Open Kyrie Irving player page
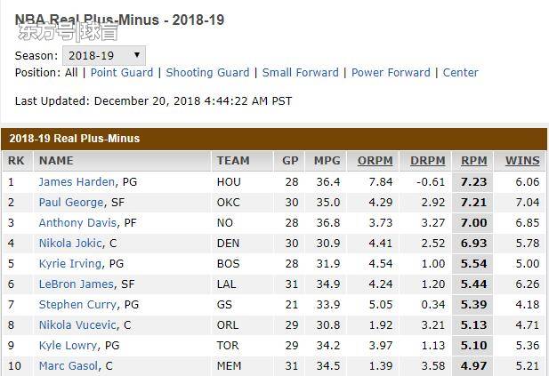 70,264
